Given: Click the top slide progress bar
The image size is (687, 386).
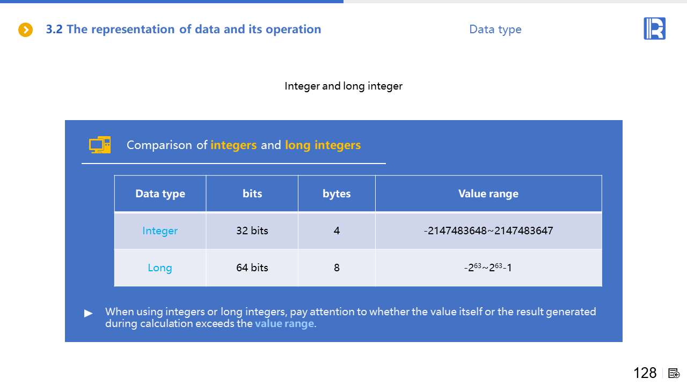Looking at the screenshot, I should [172, 2].
